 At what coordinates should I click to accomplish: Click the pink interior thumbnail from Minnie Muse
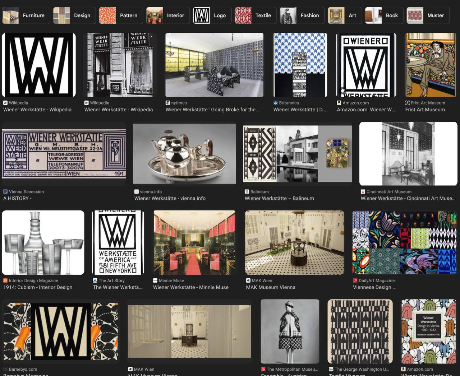coord(194,242)
